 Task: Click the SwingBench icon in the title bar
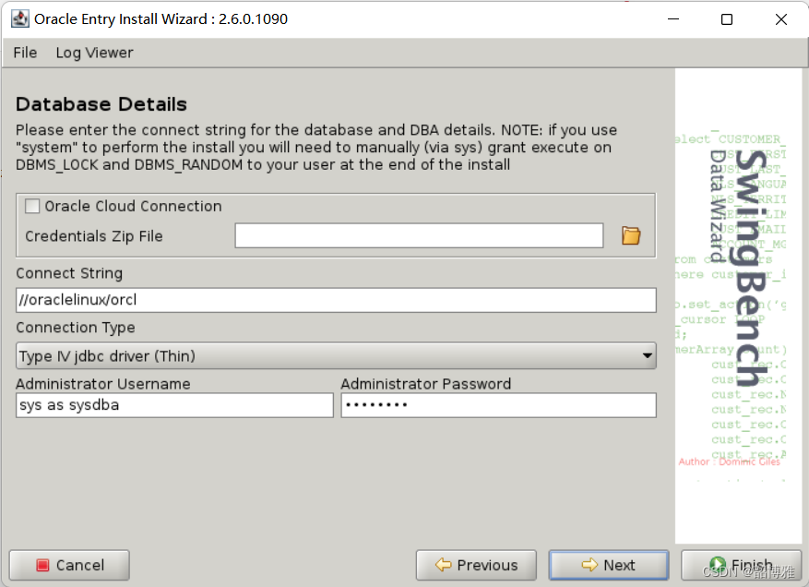coord(19,18)
